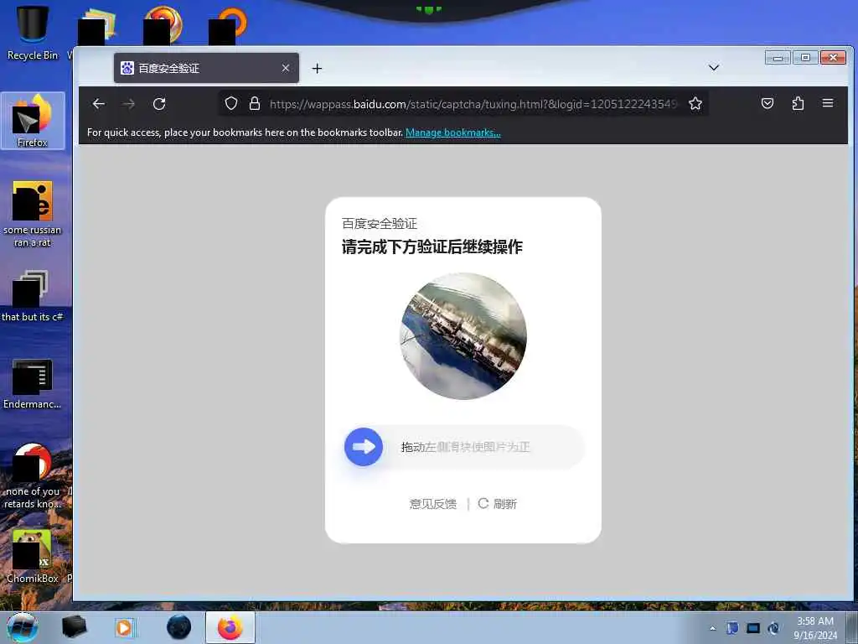Click the Recycle Bin desktop icon
The image size is (858, 644).
point(33,33)
